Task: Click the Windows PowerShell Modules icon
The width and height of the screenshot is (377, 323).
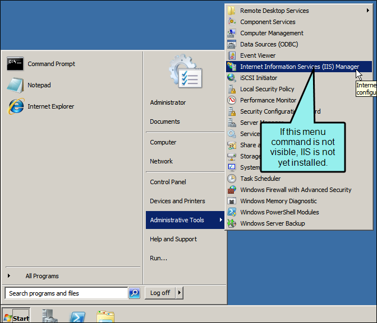Action: point(232,212)
